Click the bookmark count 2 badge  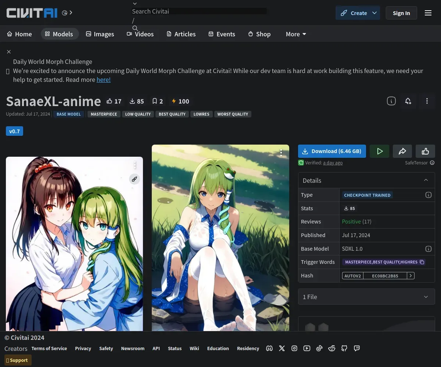click(x=158, y=101)
